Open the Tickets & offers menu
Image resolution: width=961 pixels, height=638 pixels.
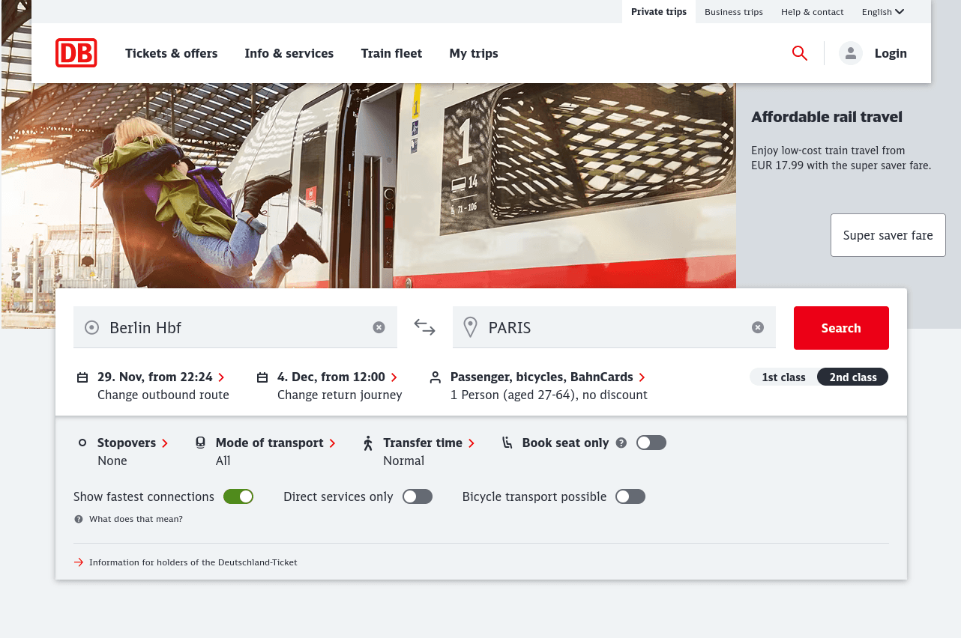coord(171,53)
